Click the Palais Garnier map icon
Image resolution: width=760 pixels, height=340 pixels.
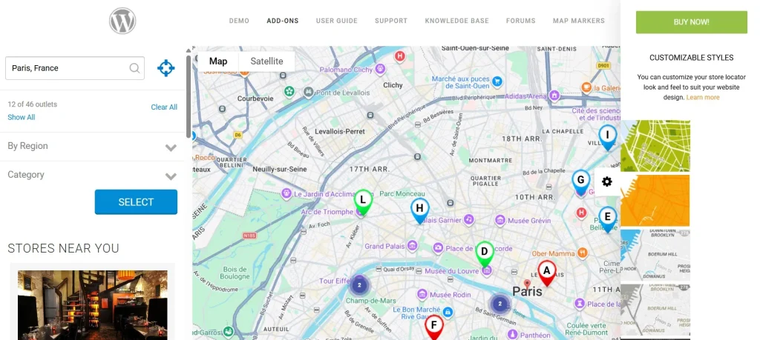pos(468,219)
